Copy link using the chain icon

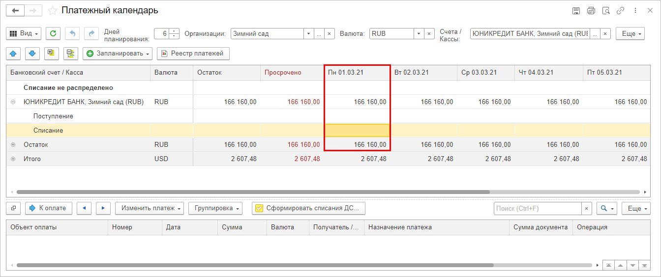tap(621, 10)
